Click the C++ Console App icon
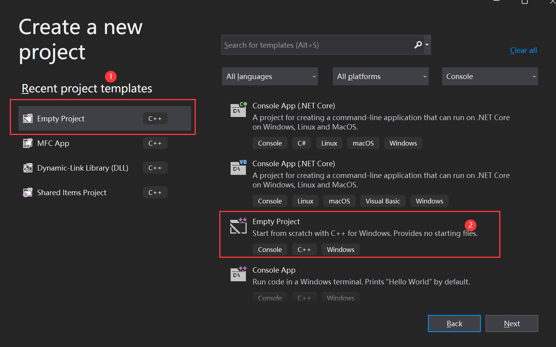Screen dimensions: 556x347 pyautogui.click(x=238, y=274)
